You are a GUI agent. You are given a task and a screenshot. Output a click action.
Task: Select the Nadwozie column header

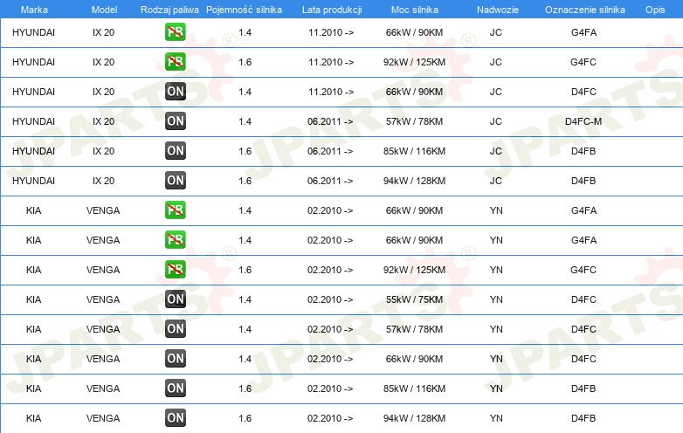point(498,10)
